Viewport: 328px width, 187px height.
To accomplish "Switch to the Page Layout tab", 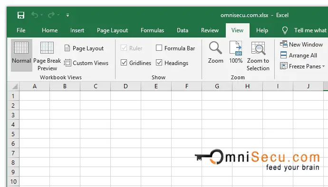I will click(112, 30).
